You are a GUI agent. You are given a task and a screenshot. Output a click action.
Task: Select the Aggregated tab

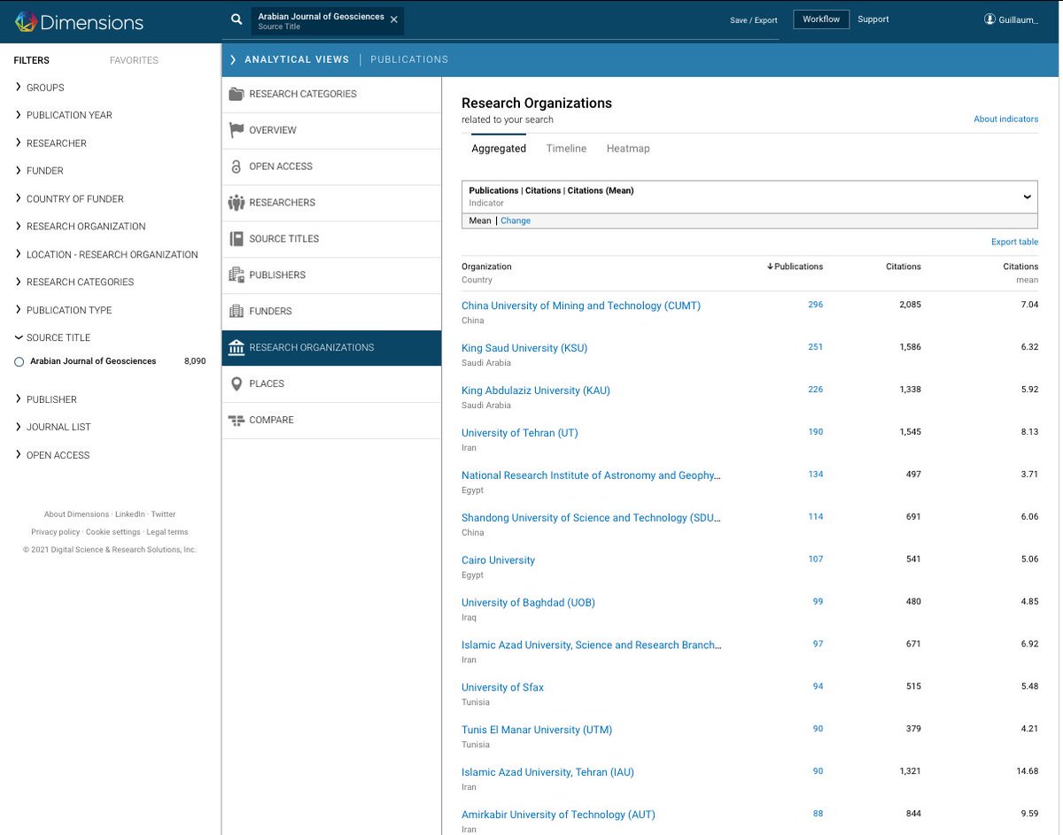point(499,149)
